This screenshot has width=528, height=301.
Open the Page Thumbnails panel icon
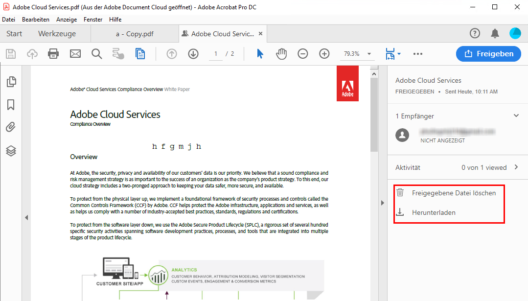tap(11, 81)
